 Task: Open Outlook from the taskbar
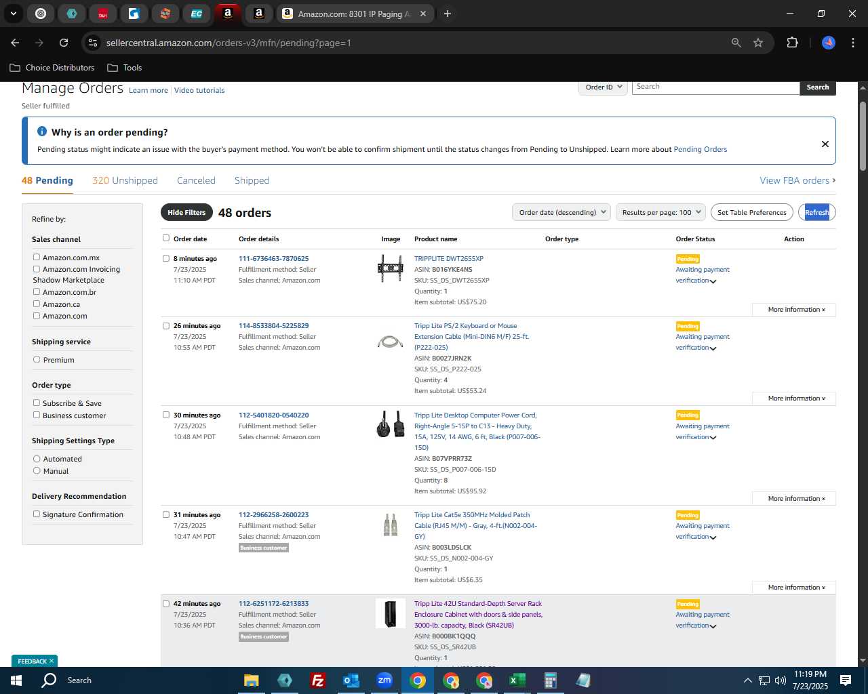pos(351,680)
